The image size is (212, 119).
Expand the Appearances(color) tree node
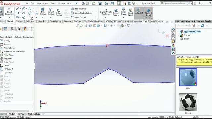(x=178, y=32)
